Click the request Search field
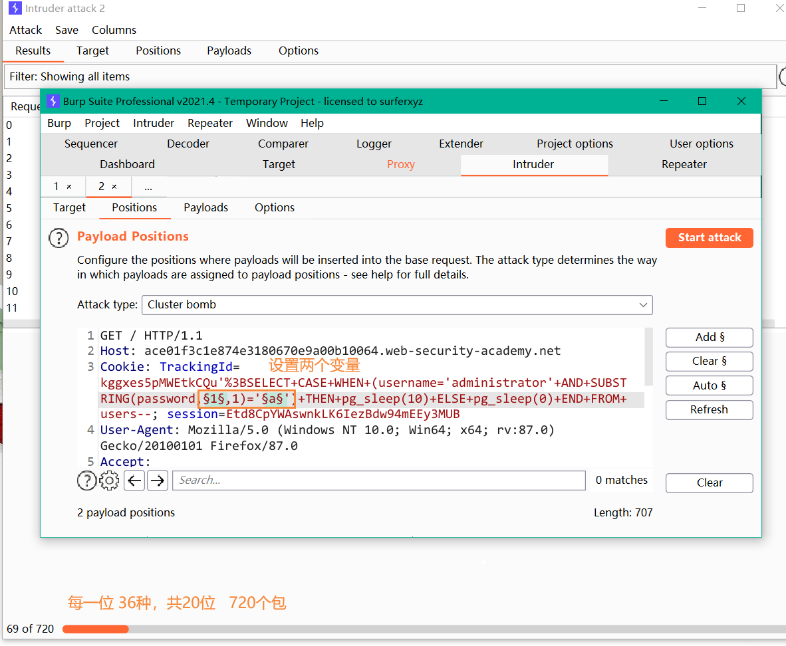786x646 pixels. pos(379,480)
